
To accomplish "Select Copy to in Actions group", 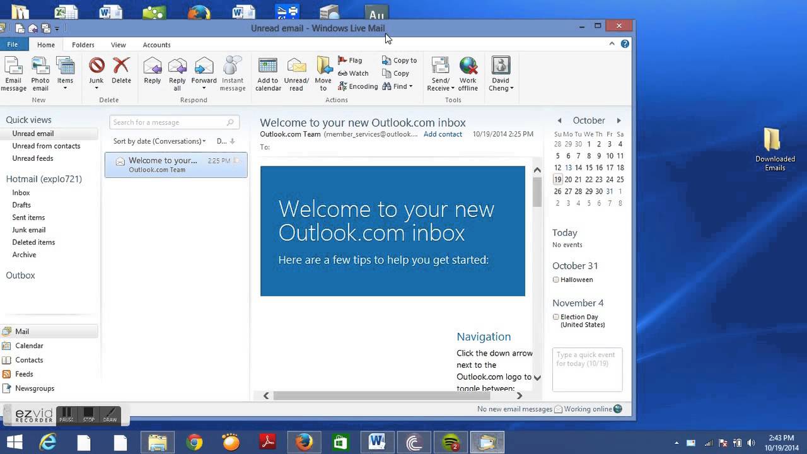I will tap(399, 61).
